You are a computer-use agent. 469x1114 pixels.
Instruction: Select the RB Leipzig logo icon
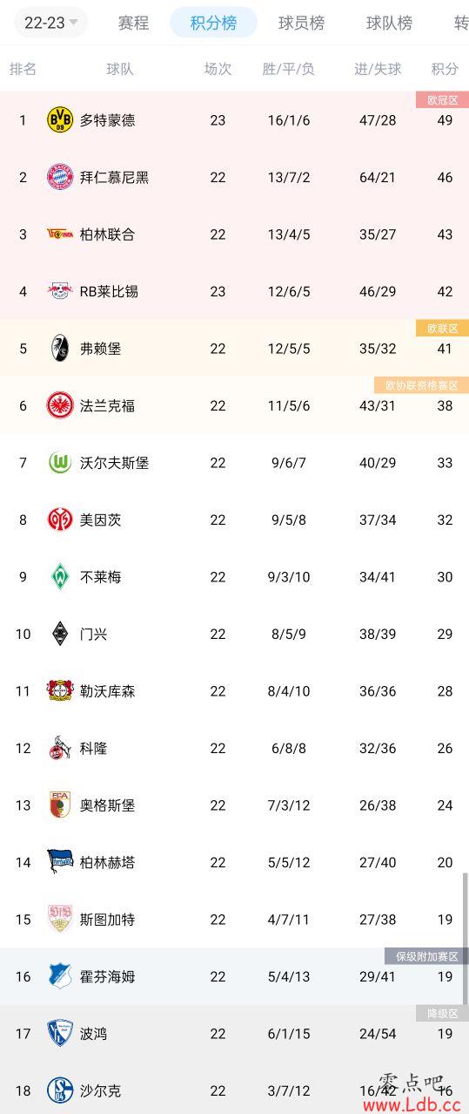(60, 291)
